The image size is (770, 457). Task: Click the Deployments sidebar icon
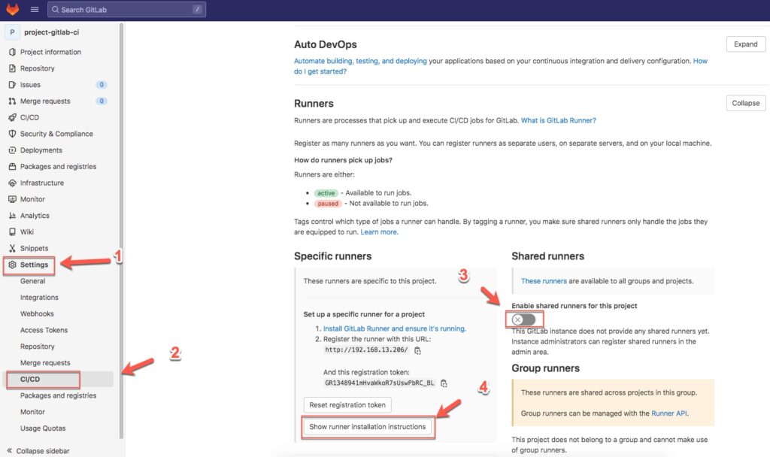pyautogui.click(x=12, y=150)
